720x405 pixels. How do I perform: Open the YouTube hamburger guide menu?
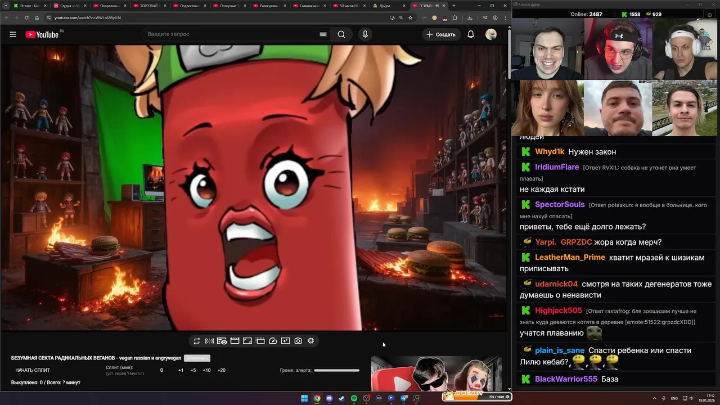click(12, 34)
